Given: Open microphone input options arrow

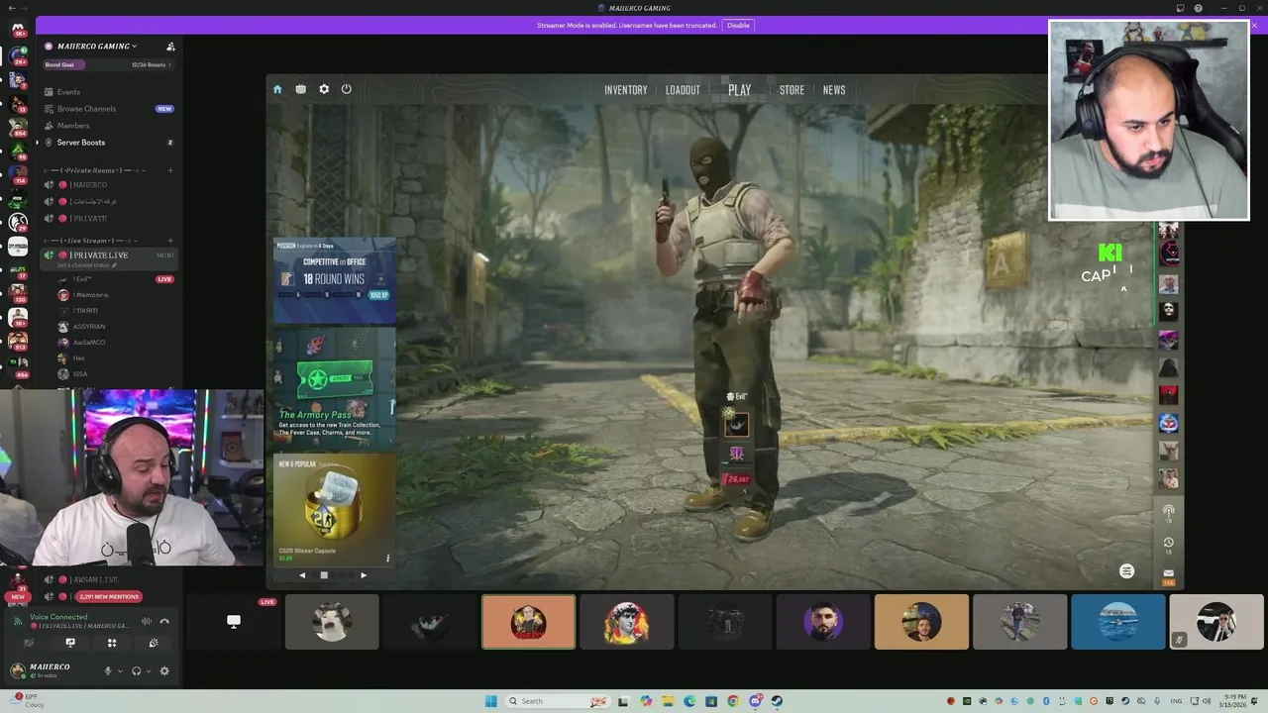Looking at the screenshot, I should point(120,671).
